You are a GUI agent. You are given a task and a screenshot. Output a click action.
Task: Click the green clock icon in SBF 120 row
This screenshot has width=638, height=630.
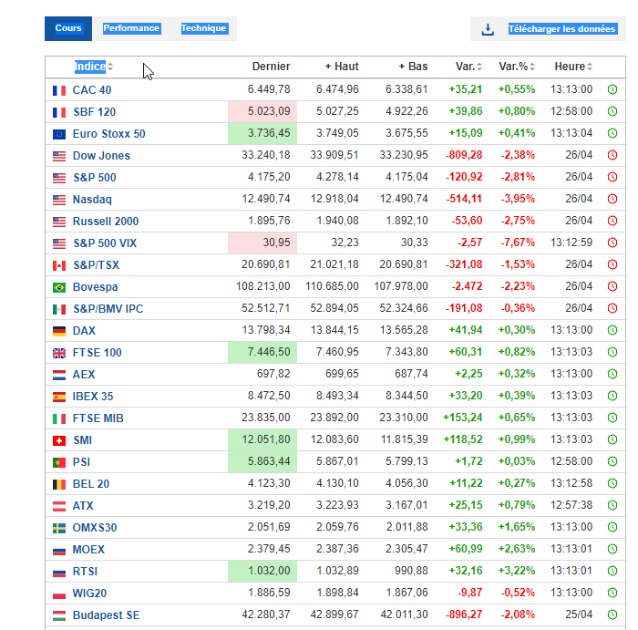point(612,111)
